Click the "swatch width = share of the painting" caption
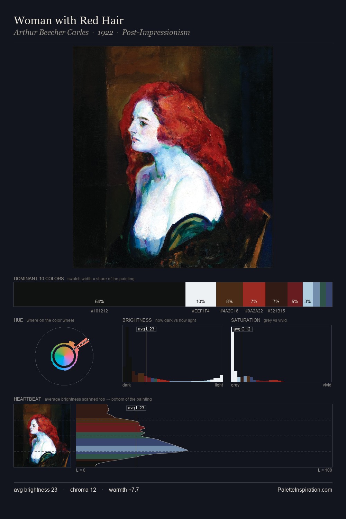The image size is (346, 519). point(101,279)
